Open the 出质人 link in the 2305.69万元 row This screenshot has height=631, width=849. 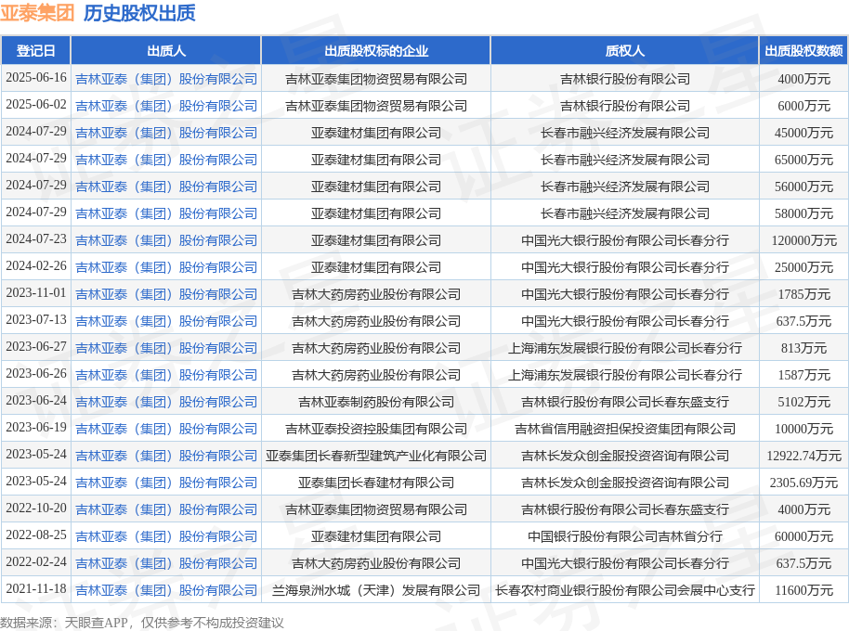(x=166, y=483)
